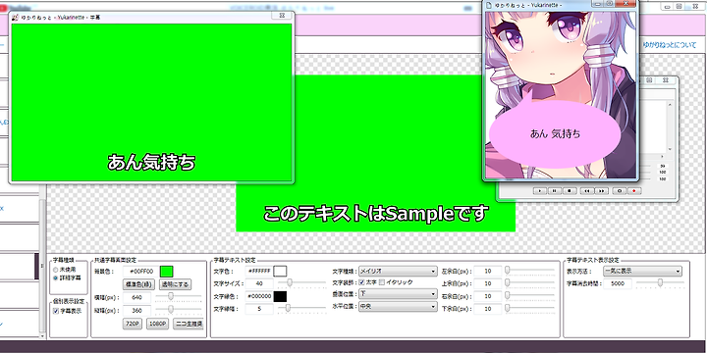This screenshot has width=707, height=353.
Task: Click the loop button in the voice player
Action: (x=619, y=191)
